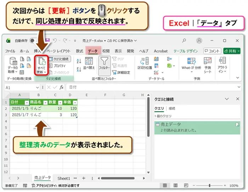The height and width of the screenshot is (192, 248).
Task: Switch to the Page Layout (ページ レイアウト) tab
Action: pyautogui.click(x=58, y=51)
